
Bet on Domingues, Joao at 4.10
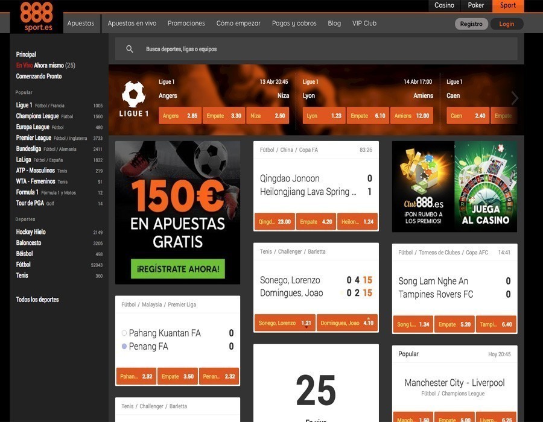pyautogui.click(x=347, y=323)
